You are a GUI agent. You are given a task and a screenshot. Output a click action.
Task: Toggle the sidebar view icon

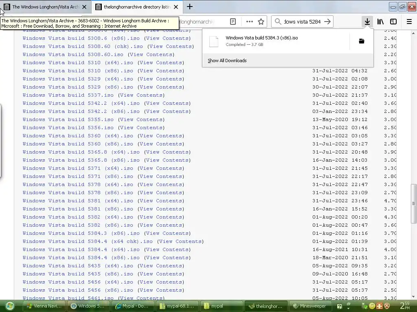coord(393,22)
